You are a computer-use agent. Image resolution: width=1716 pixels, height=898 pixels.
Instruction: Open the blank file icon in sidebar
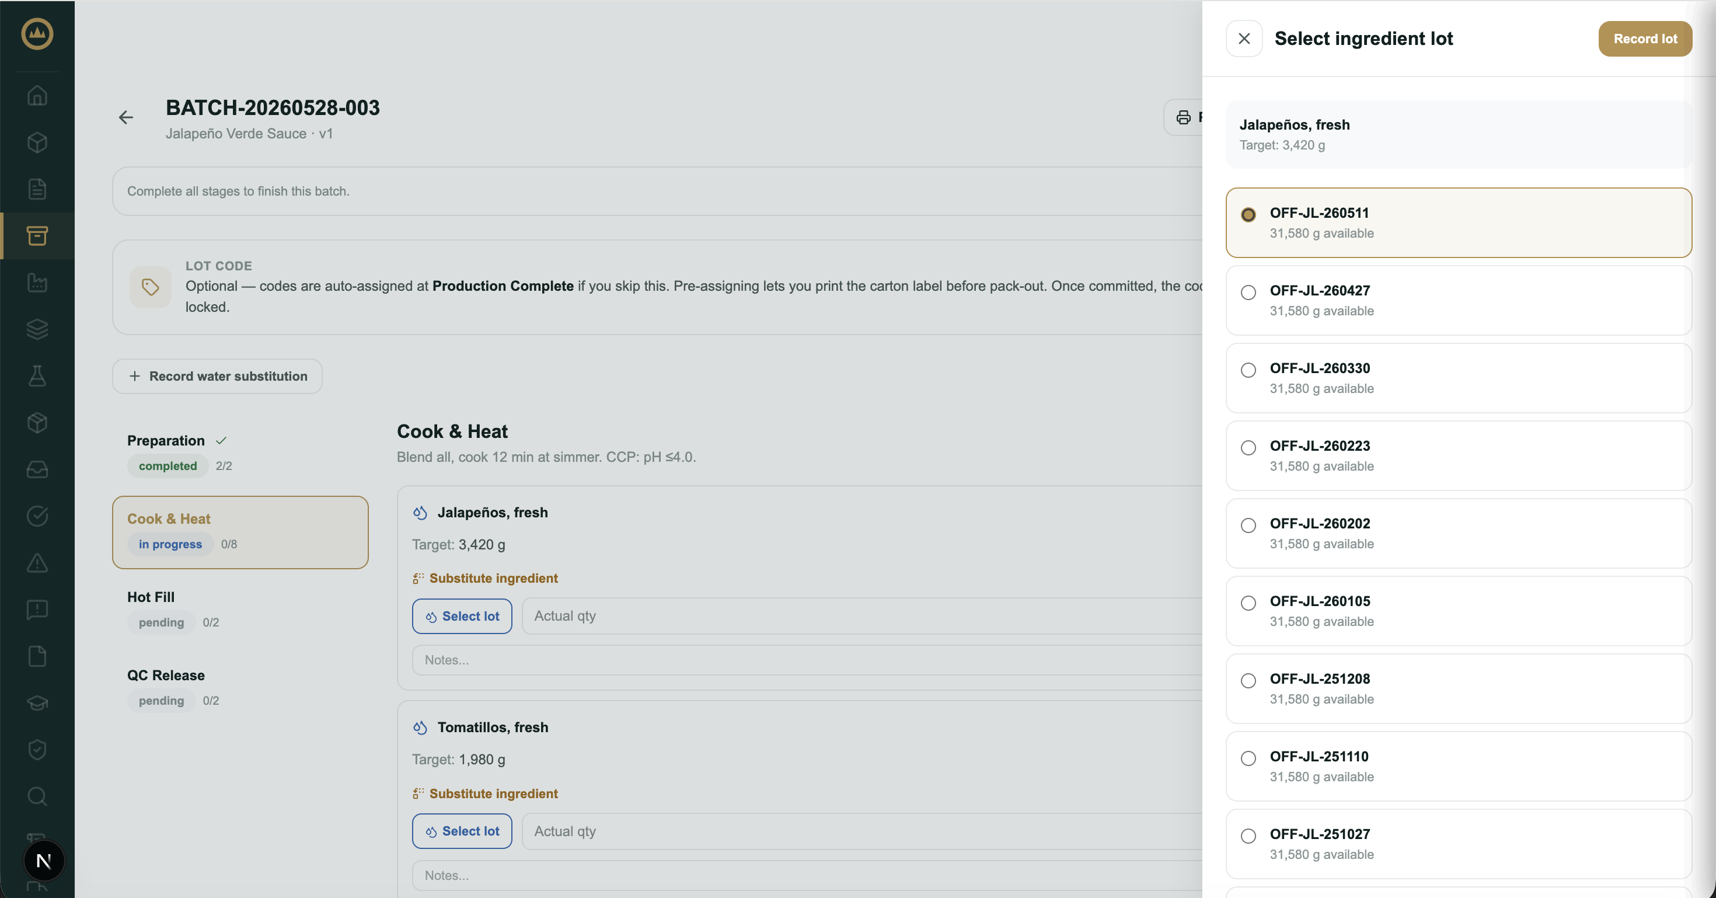(x=37, y=656)
